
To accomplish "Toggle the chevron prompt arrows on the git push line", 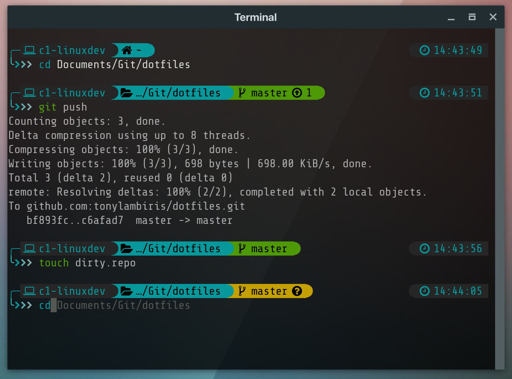I will pos(23,107).
